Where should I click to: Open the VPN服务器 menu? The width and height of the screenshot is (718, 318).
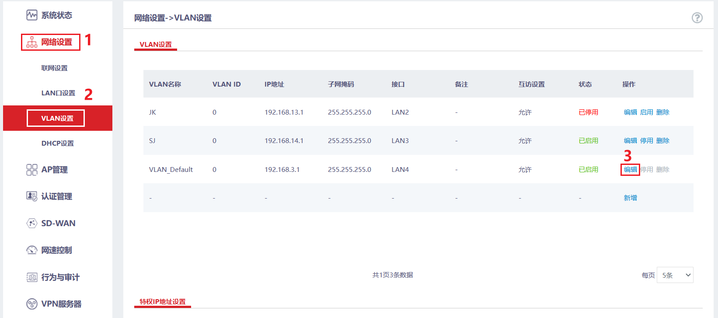(62, 304)
